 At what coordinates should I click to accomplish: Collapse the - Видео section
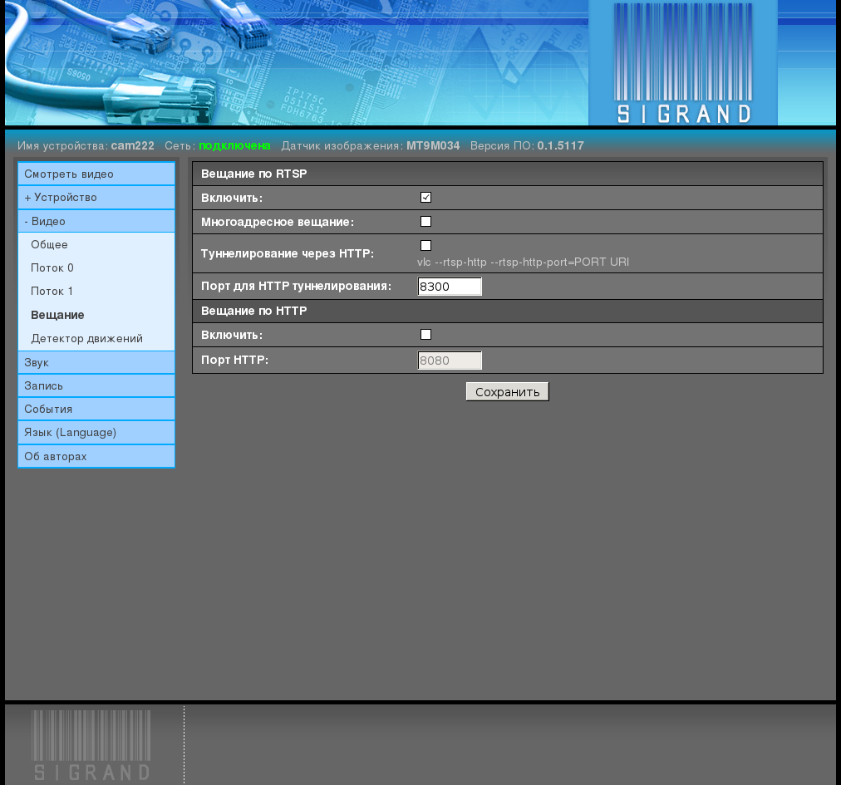pyautogui.click(x=96, y=221)
